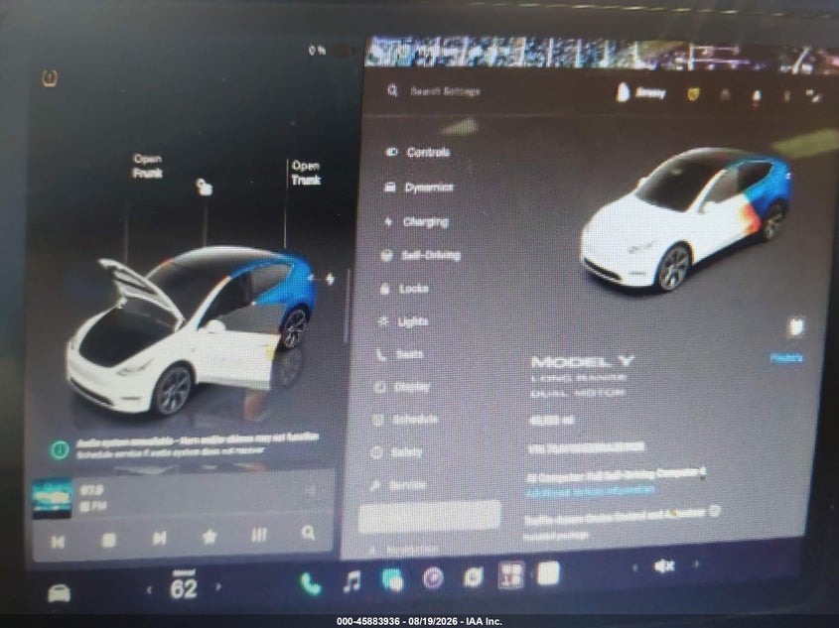Open the teal chat-bubble app in the dock

point(392,579)
